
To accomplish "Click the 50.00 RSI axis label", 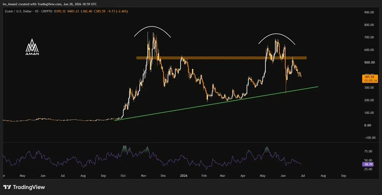I will tap(368, 160).
